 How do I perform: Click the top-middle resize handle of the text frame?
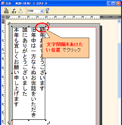click(x=29, y=27)
